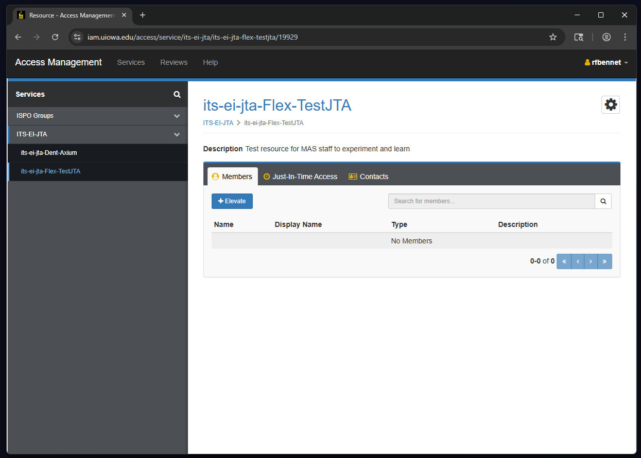
Task: Click the ITS-EI-JTA sidebar group label
Action: click(x=32, y=134)
